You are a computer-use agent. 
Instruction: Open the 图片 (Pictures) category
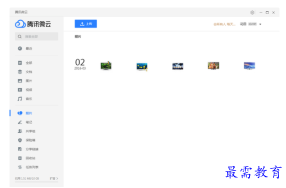(25, 81)
